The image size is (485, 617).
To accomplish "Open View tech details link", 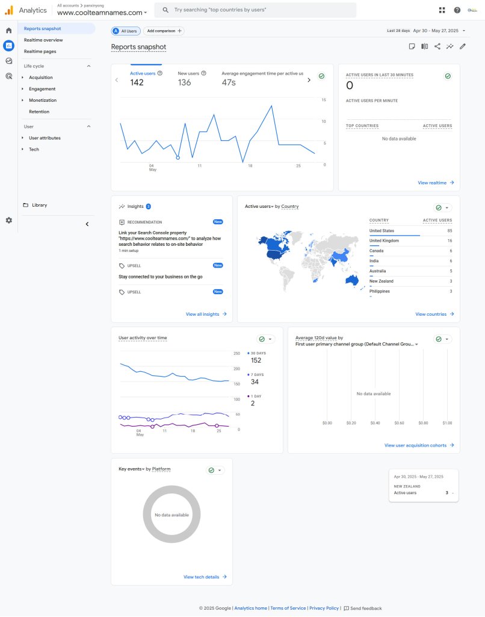I will [205, 577].
